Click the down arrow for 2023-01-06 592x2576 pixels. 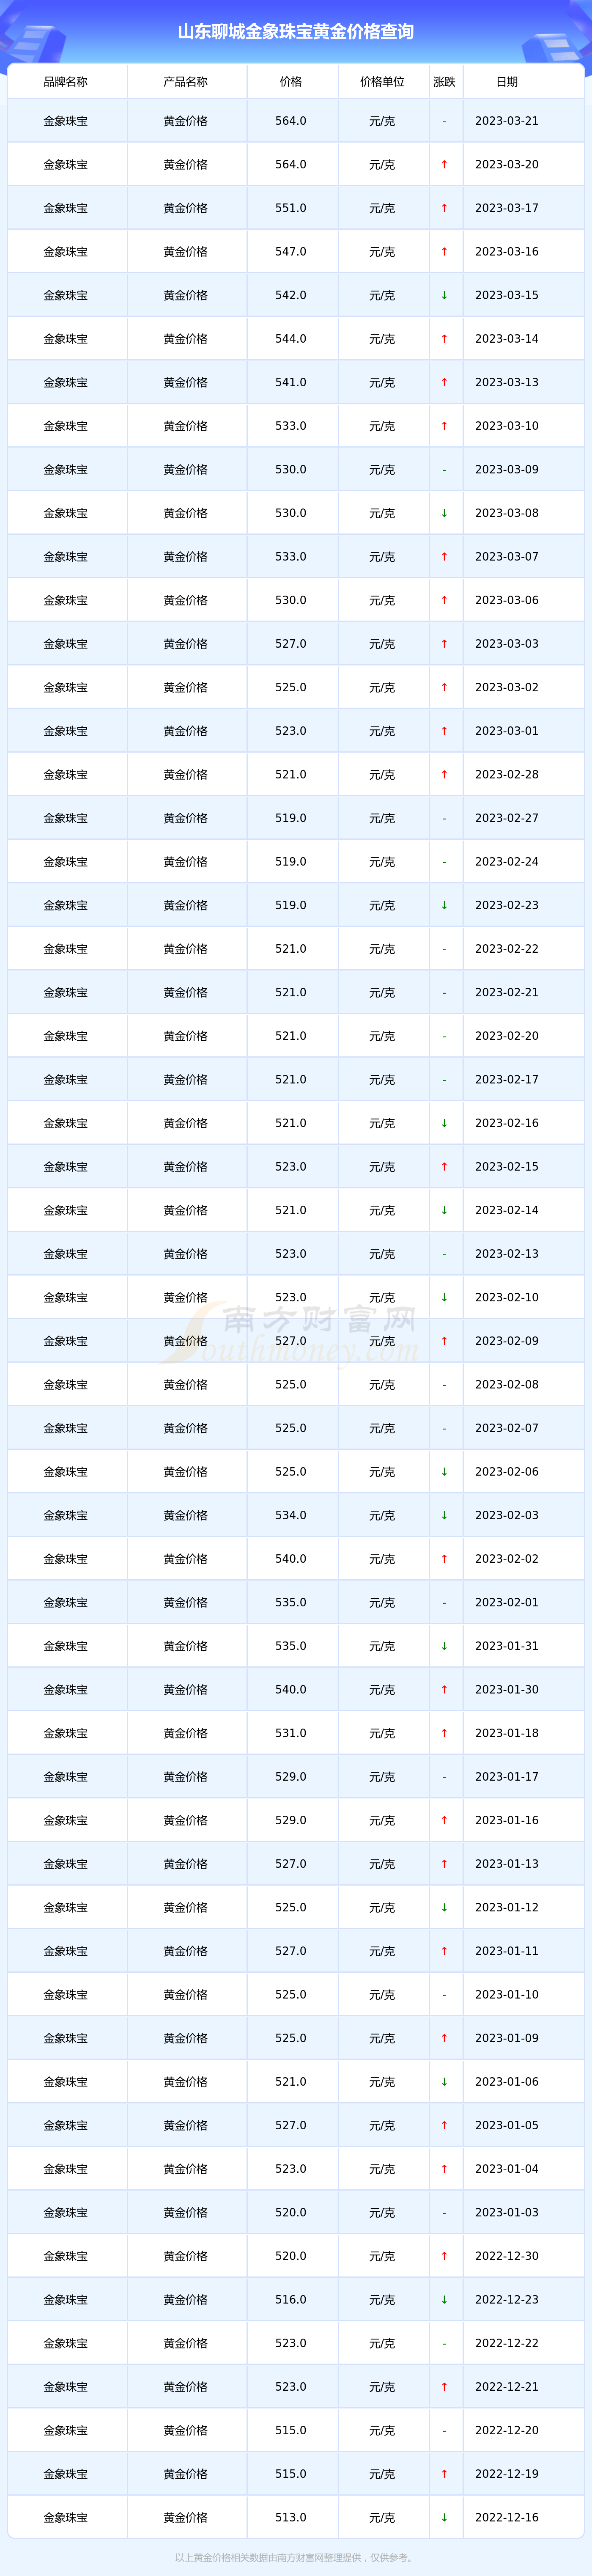445,2082
